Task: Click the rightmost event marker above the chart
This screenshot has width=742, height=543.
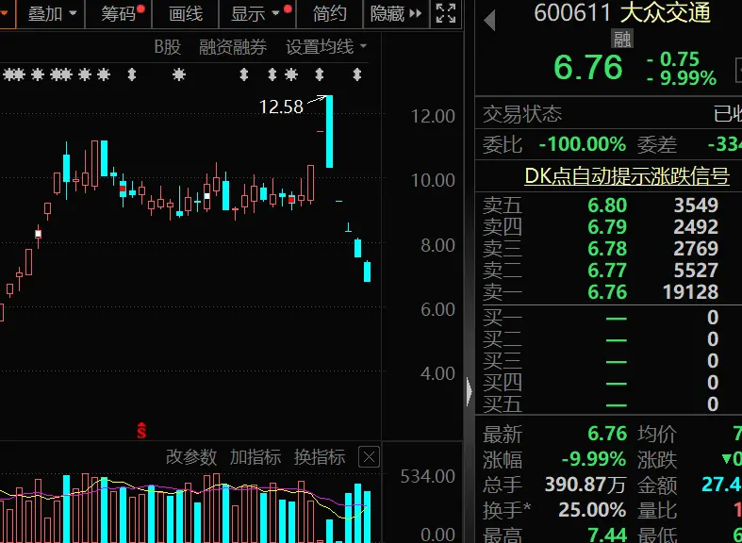Action: point(357,74)
